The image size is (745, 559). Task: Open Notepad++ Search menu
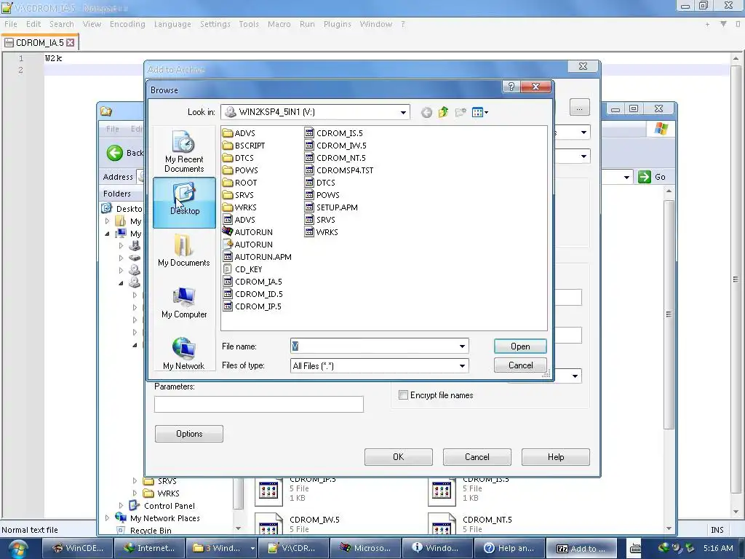pyautogui.click(x=62, y=24)
